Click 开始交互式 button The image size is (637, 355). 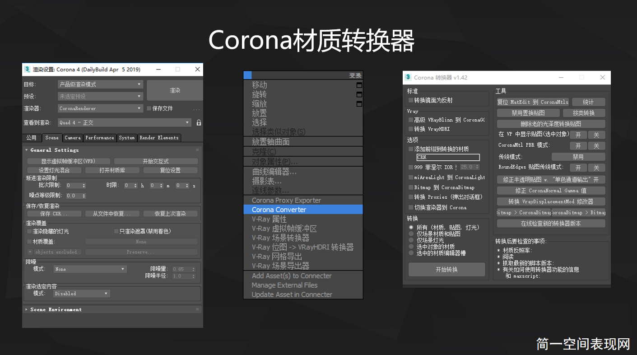pos(156,161)
